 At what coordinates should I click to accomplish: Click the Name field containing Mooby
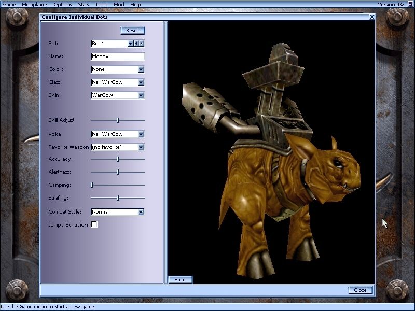pos(117,56)
